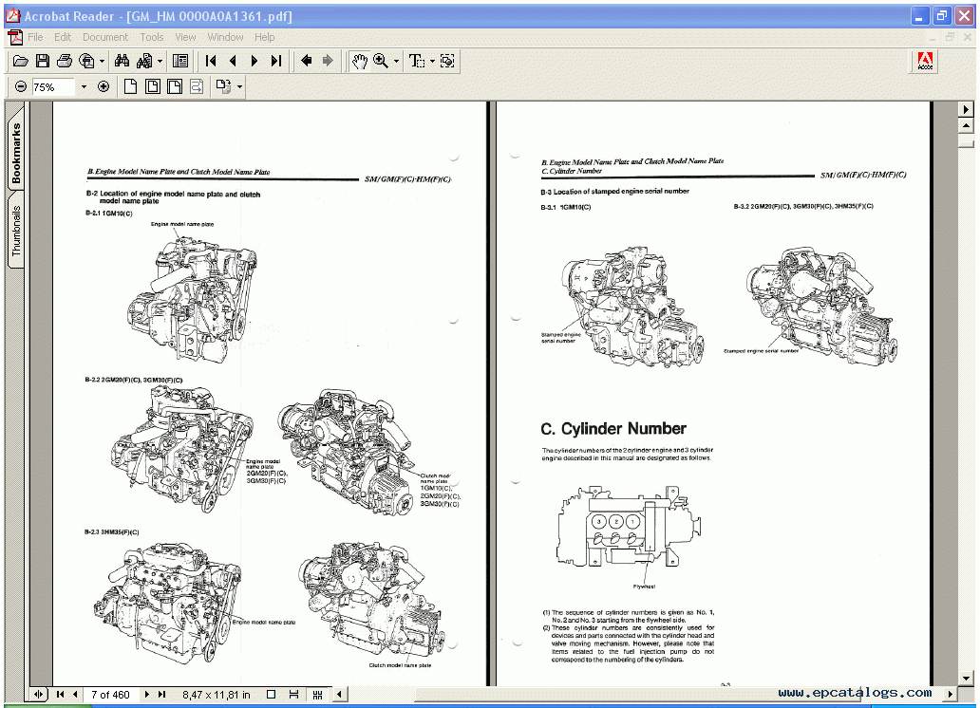Open Find with the binoculars icon
The height and width of the screenshot is (708, 980).
tap(122, 61)
